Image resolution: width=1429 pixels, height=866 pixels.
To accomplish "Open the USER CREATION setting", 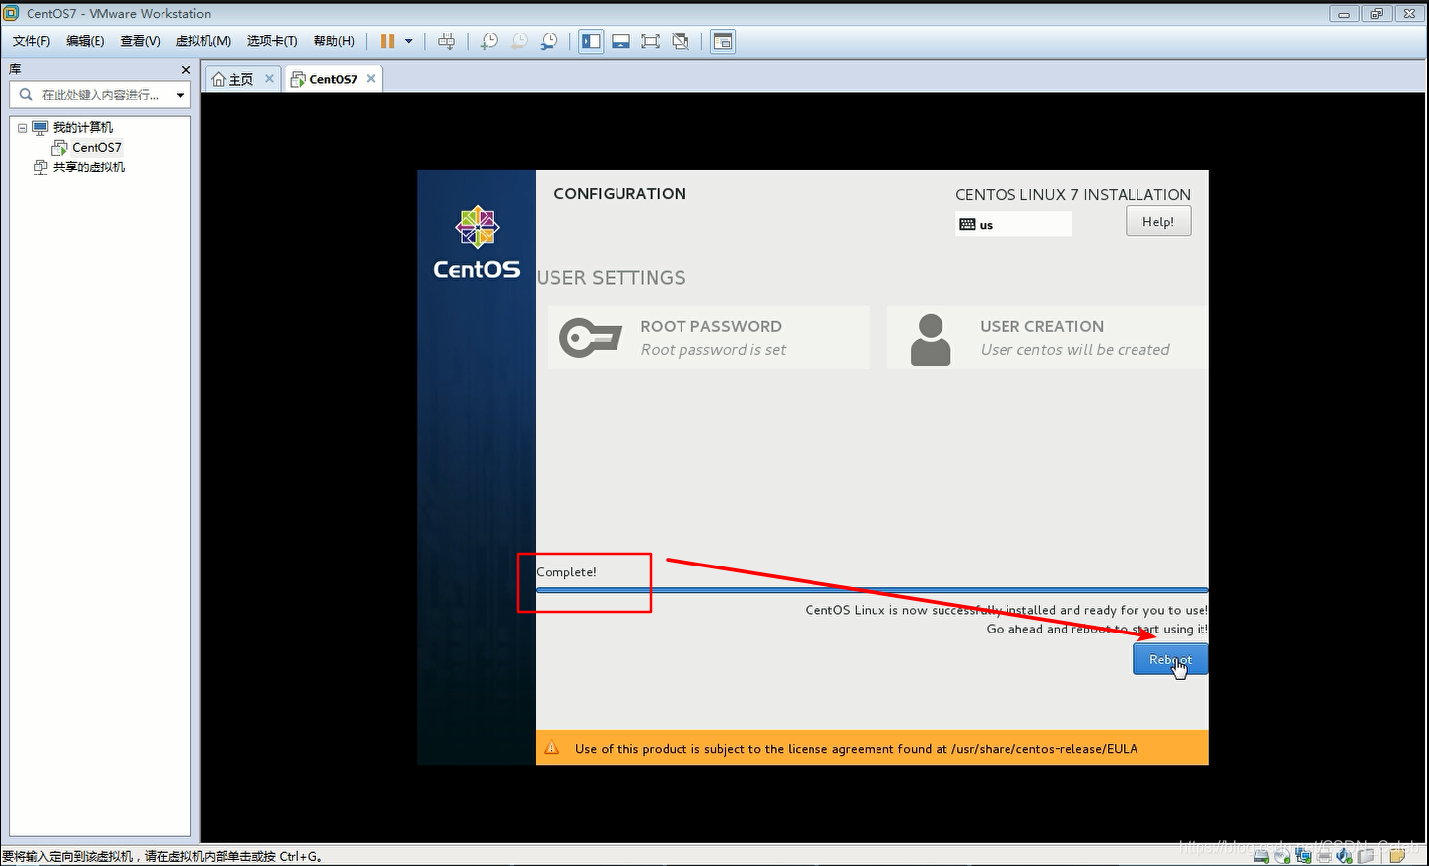I will (1048, 338).
